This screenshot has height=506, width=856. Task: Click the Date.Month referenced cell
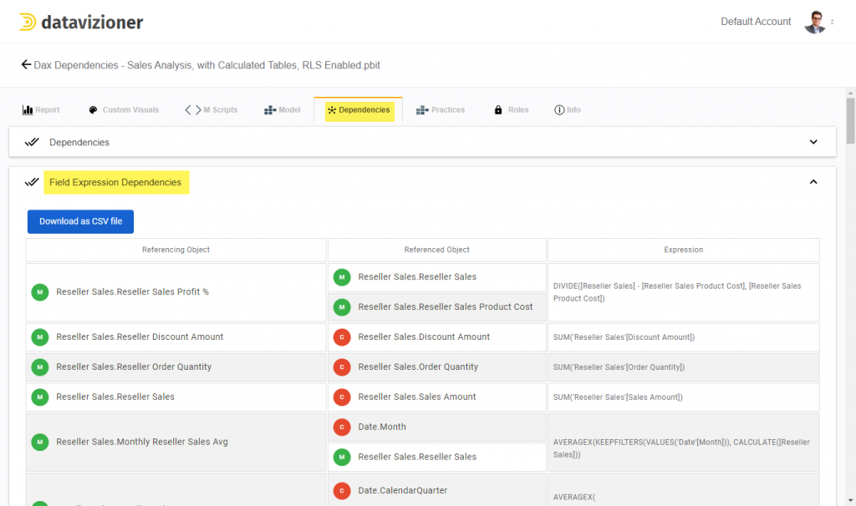pos(436,427)
